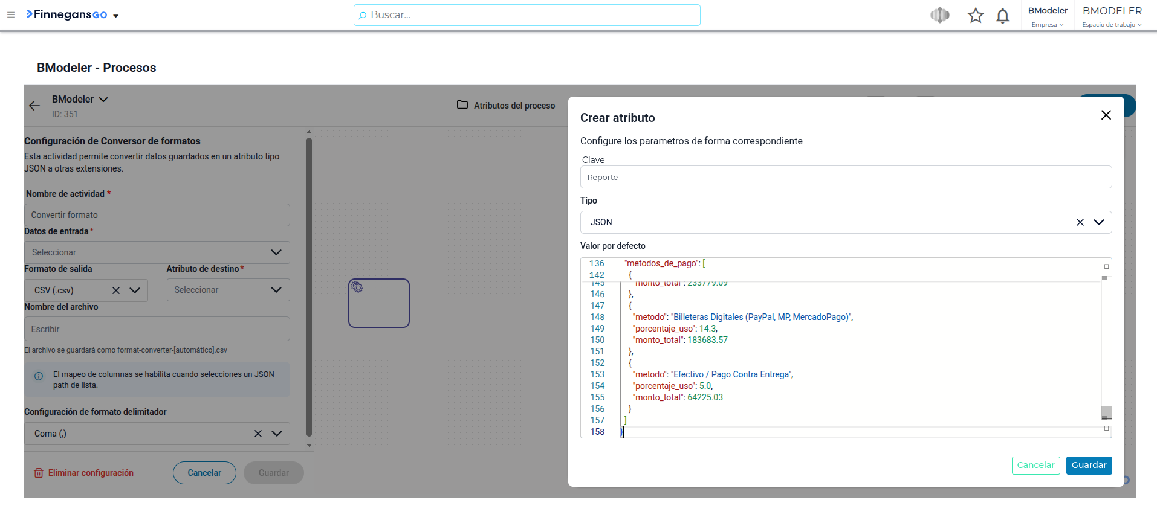The width and height of the screenshot is (1157, 526).
Task: Open the AI assistant brain icon
Action: pos(940,15)
